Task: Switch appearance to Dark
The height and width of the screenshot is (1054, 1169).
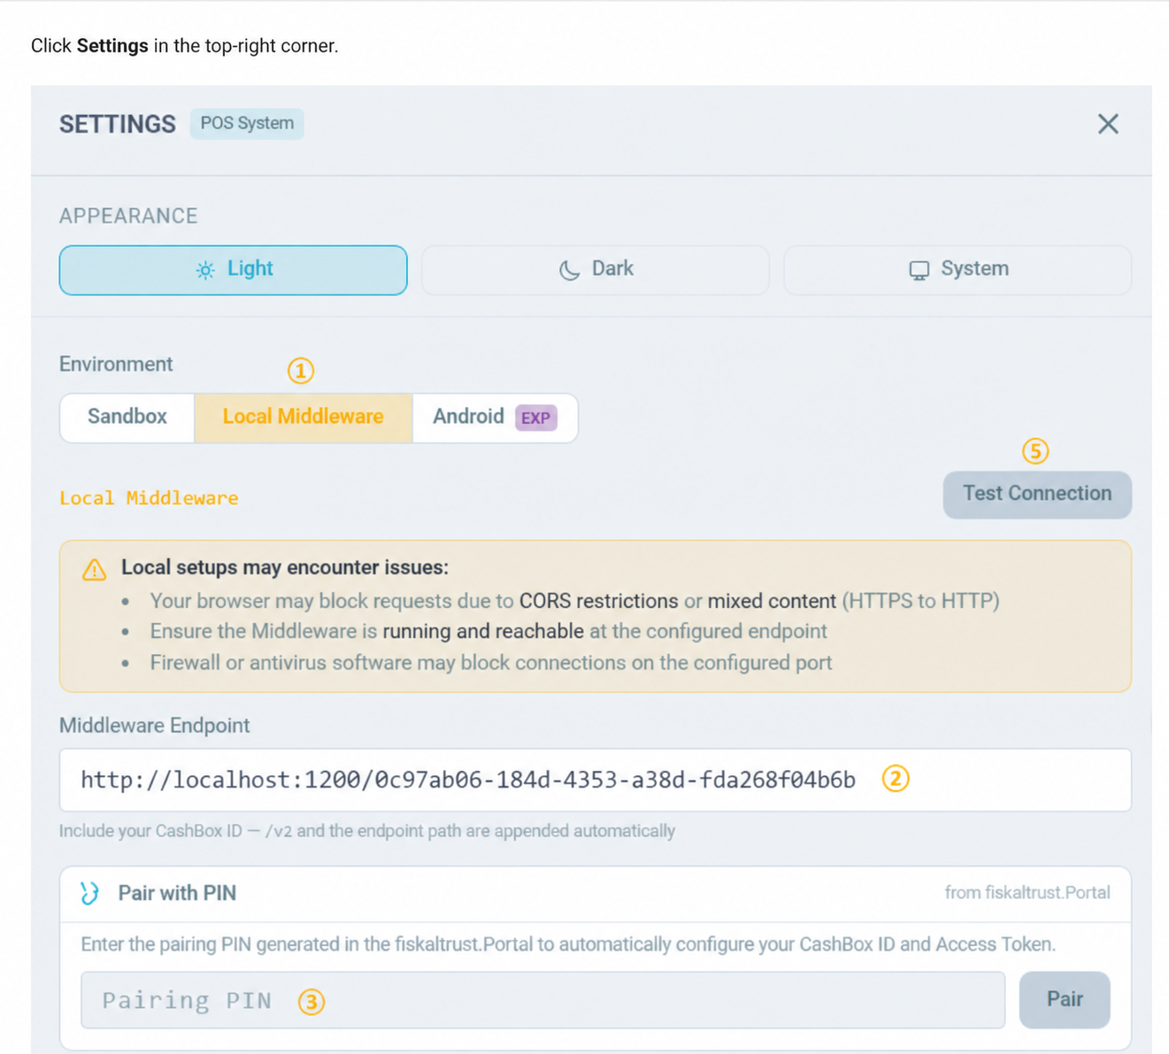Action: pyautogui.click(x=596, y=270)
